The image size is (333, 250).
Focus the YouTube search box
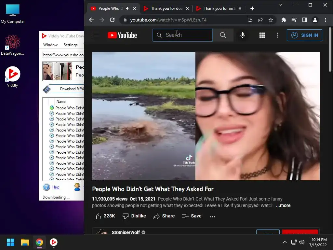183,35
